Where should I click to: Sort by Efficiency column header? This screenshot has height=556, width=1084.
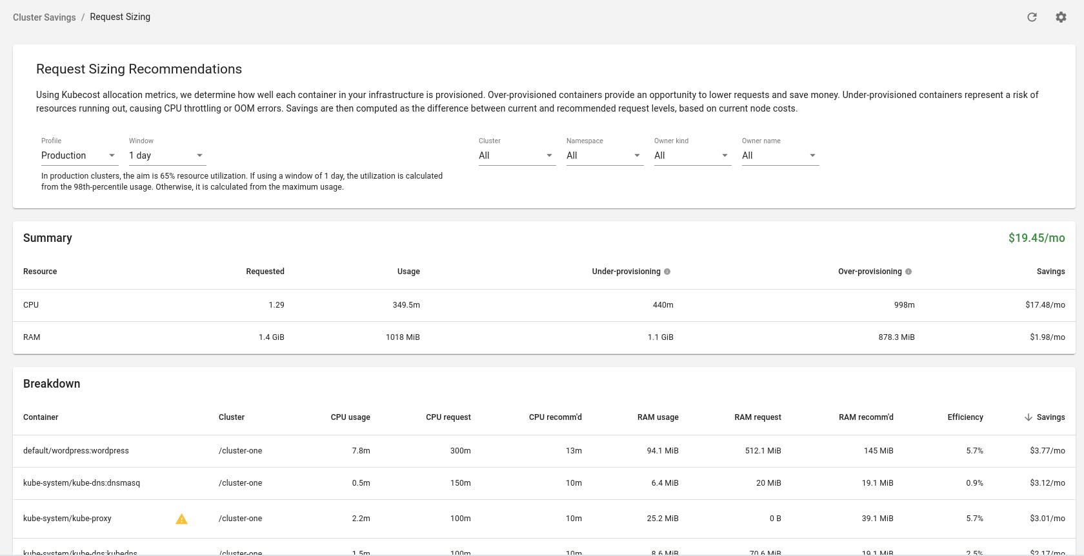pyautogui.click(x=965, y=417)
